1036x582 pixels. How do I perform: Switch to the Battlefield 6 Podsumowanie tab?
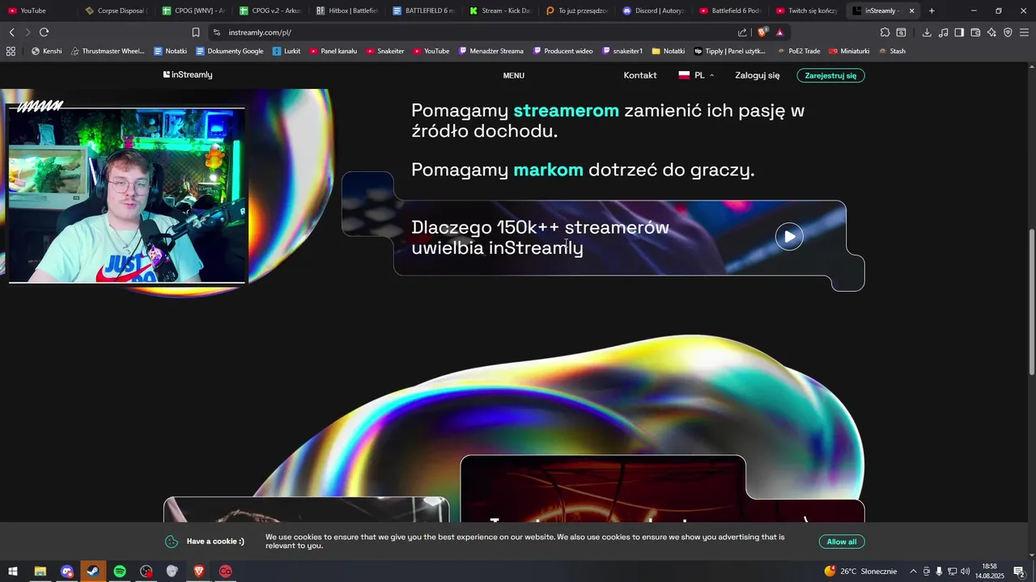730,11
